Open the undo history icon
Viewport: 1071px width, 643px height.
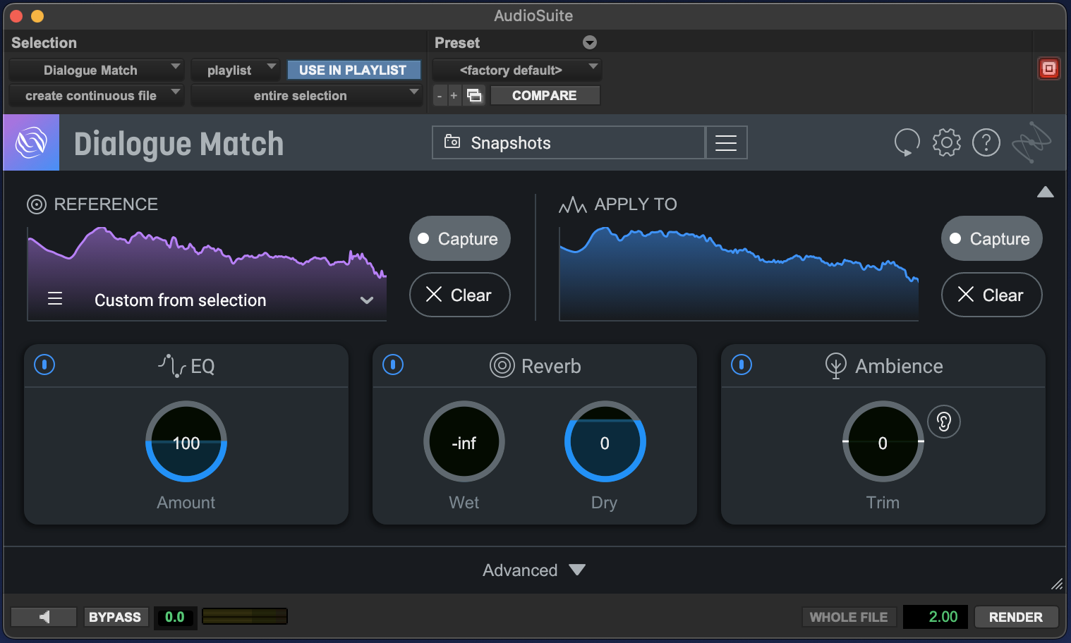[907, 142]
